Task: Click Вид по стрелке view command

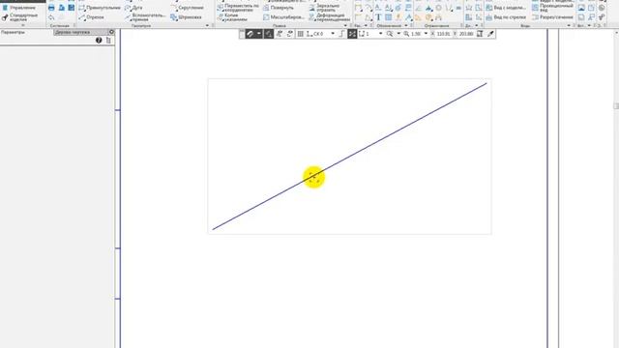Action: pyautogui.click(x=506, y=17)
